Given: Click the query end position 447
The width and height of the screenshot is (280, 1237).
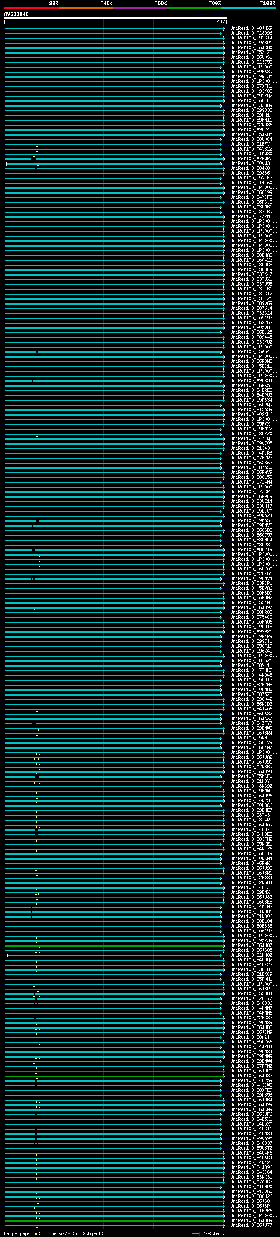Looking at the screenshot, I should pos(220,22).
